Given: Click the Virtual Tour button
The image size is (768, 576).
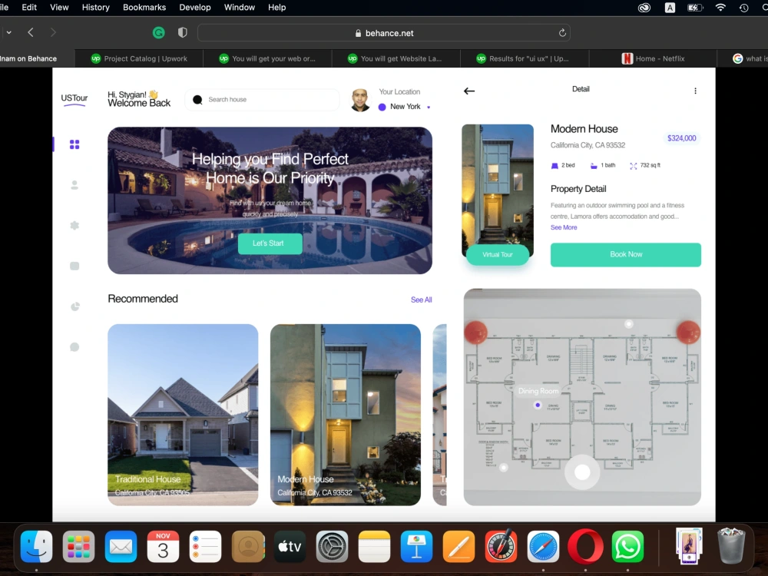Looking at the screenshot, I should (498, 255).
